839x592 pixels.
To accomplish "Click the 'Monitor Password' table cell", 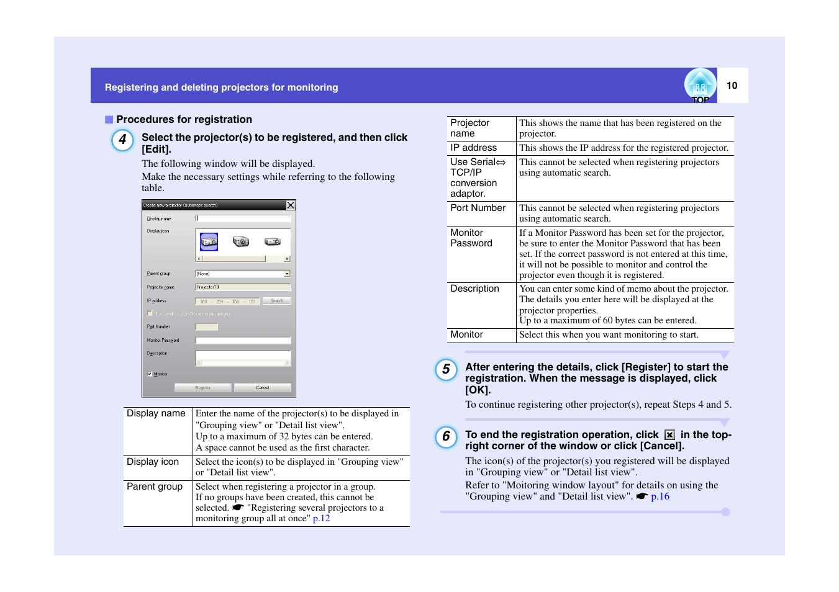I will 482,254.
